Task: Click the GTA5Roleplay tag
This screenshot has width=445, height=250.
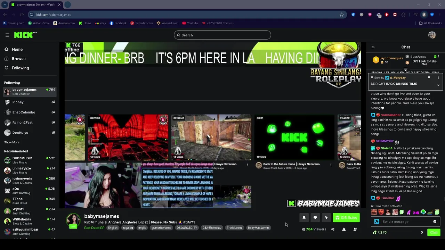Action: (x=212, y=228)
